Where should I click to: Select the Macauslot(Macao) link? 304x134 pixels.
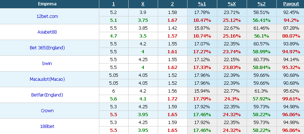coord(47,79)
